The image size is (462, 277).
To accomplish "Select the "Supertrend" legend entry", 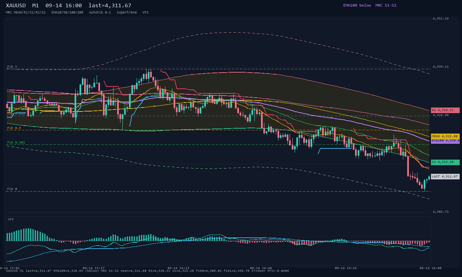I will 127,13.
